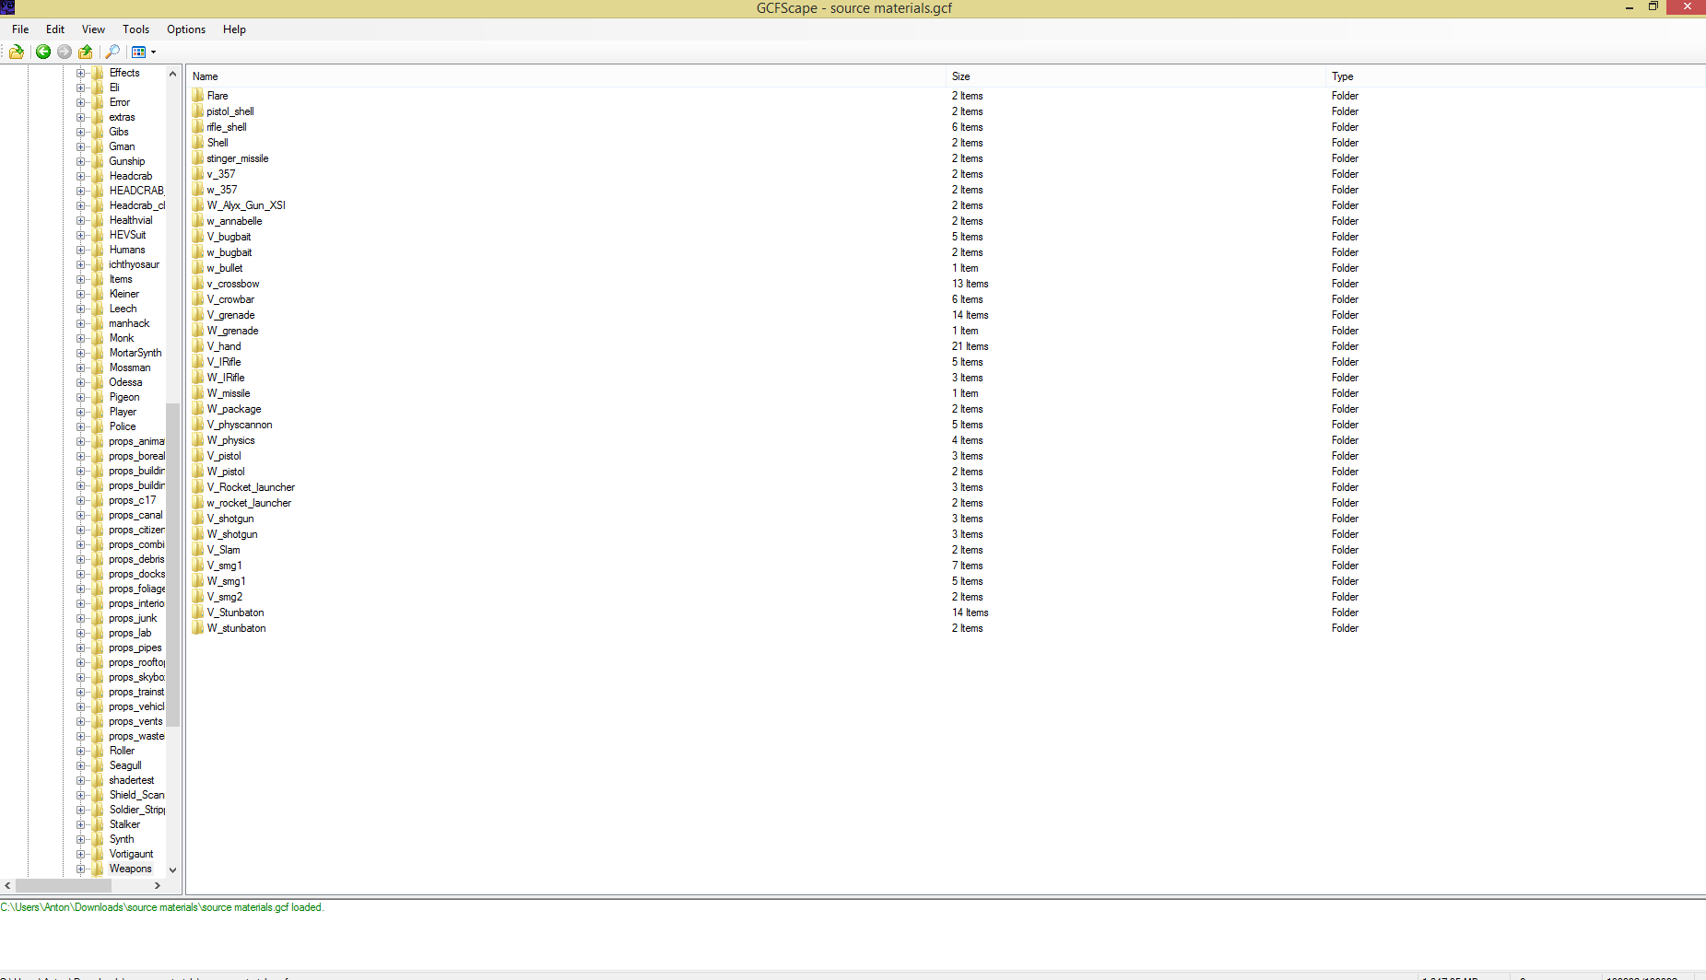
Task: Sort by the Name column header
Action: point(568,76)
